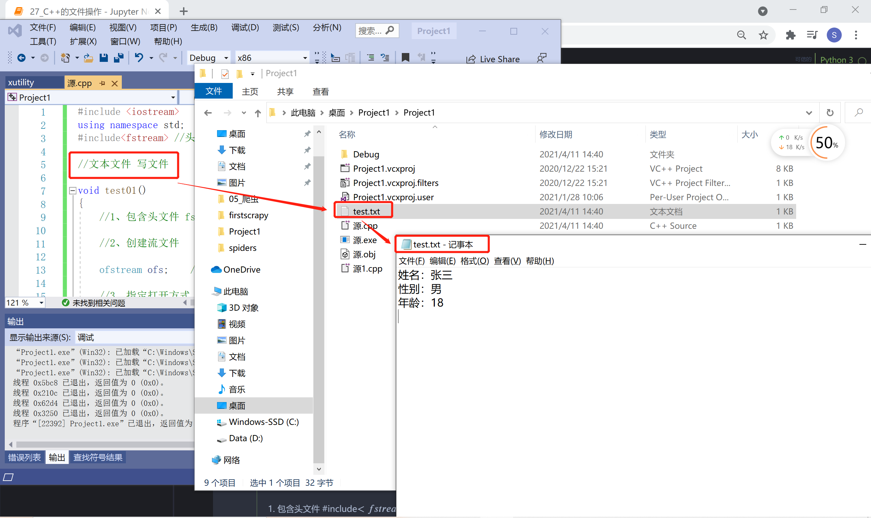Collapse the test01 function fold marker
The width and height of the screenshot is (871, 518).
coord(73,191)
